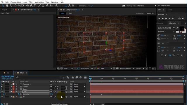Open the 1 View layout dropdown
Viewport: 187px width, 105px height.
[x=140, y=69]
